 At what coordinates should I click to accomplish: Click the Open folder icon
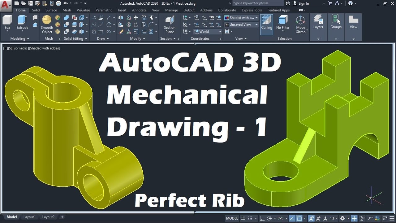click(23, 3)
